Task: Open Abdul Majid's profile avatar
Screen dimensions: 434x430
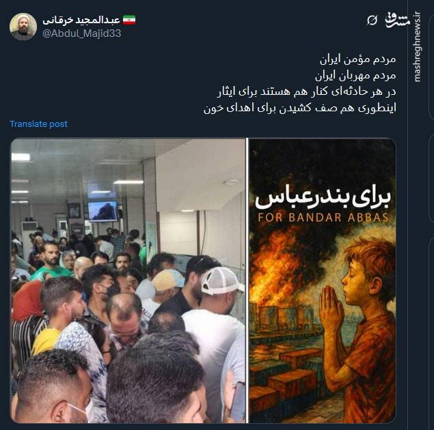Action: pos(23,27)
